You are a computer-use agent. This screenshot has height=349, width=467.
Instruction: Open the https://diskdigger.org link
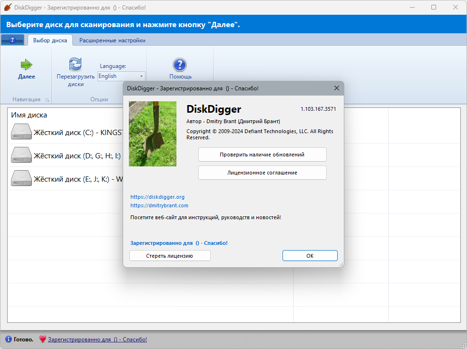pyautogui.click(x=157, y=197)
